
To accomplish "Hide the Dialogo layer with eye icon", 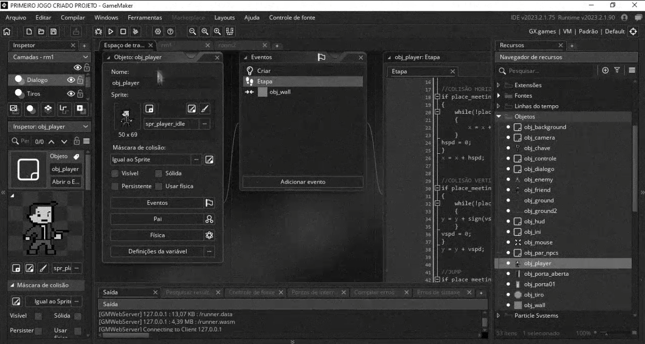I will click(71, 79).
